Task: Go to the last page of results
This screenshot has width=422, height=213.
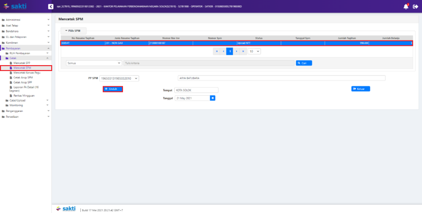Action: point(243,51)
